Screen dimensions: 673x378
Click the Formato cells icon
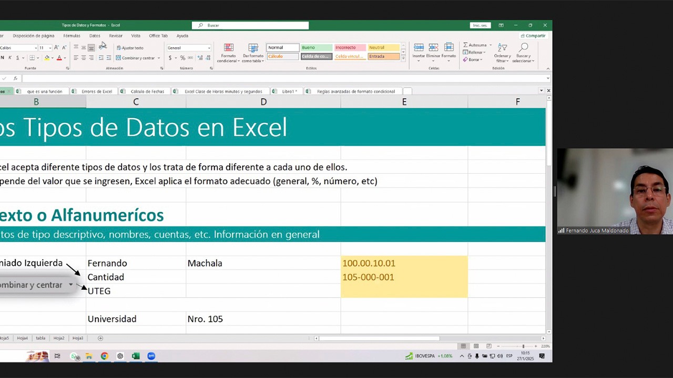point(448,47)
